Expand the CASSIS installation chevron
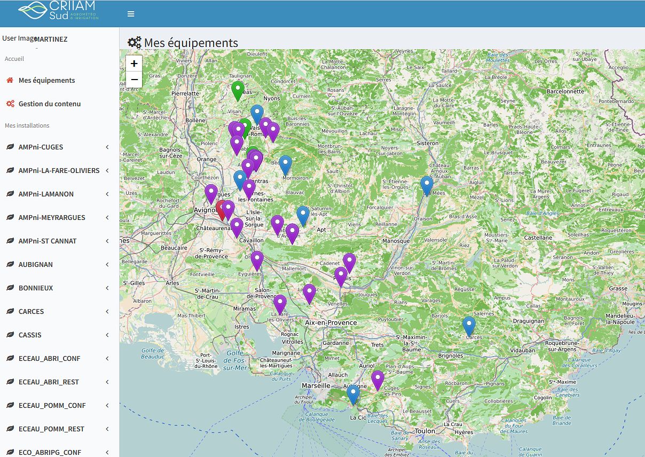Viewport: 645px width, 457px height. coord(107,335)
